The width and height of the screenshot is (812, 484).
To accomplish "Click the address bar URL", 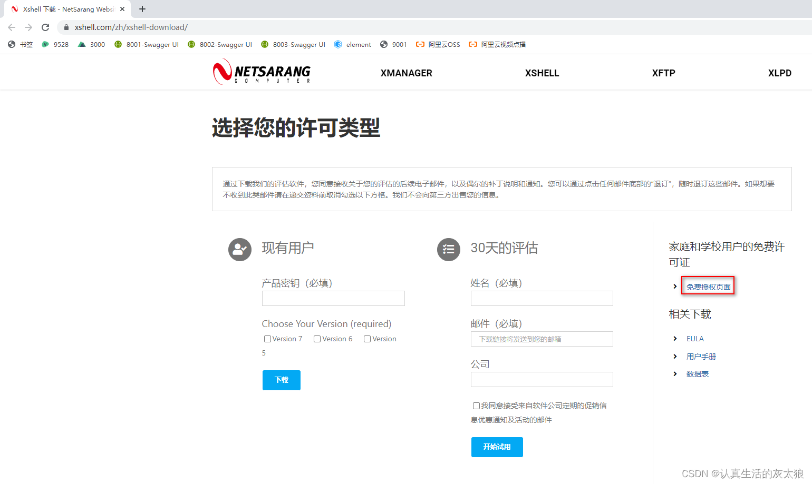I will click(131, 27).
